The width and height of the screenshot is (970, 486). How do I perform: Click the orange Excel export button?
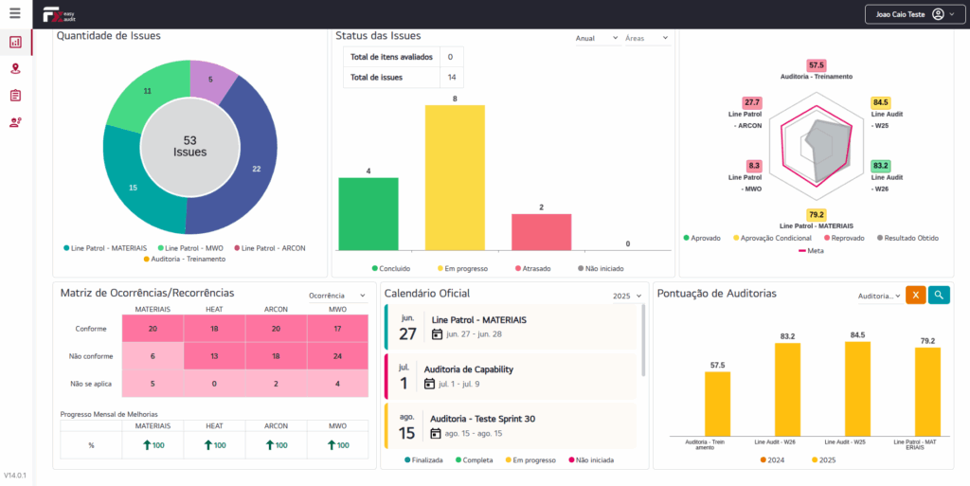915,296
